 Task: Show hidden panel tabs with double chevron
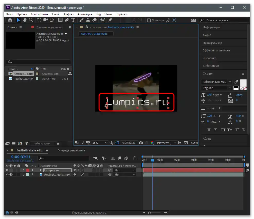point(70,27)
